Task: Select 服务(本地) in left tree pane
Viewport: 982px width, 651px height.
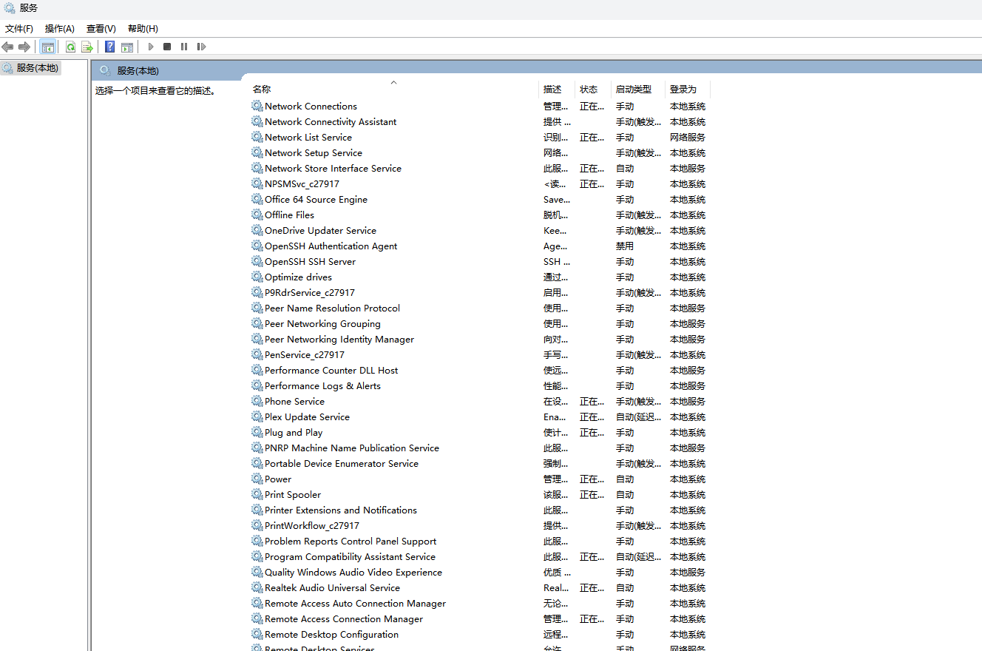Action: coord(37,68)
